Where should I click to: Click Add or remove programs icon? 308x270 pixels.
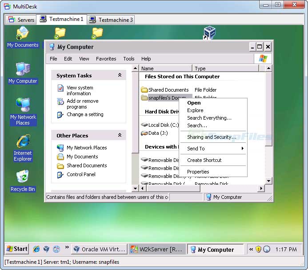click(60, 101)
